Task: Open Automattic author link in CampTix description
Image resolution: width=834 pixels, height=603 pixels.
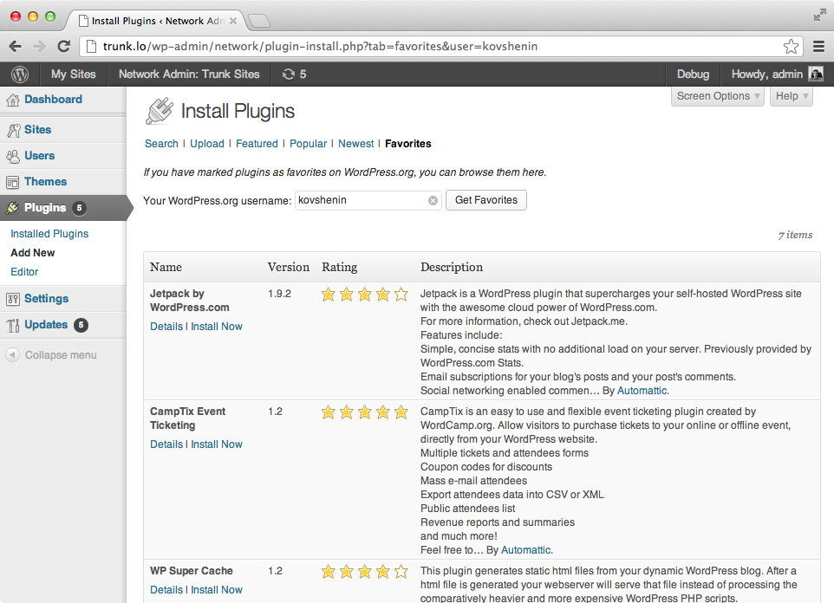Action: pos(525,550)
